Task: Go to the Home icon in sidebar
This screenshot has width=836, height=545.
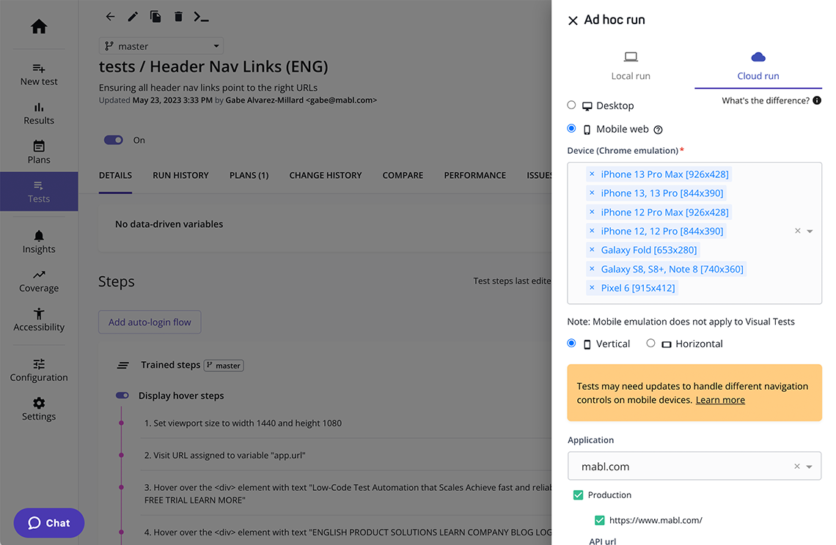Action: coord(39,26)
